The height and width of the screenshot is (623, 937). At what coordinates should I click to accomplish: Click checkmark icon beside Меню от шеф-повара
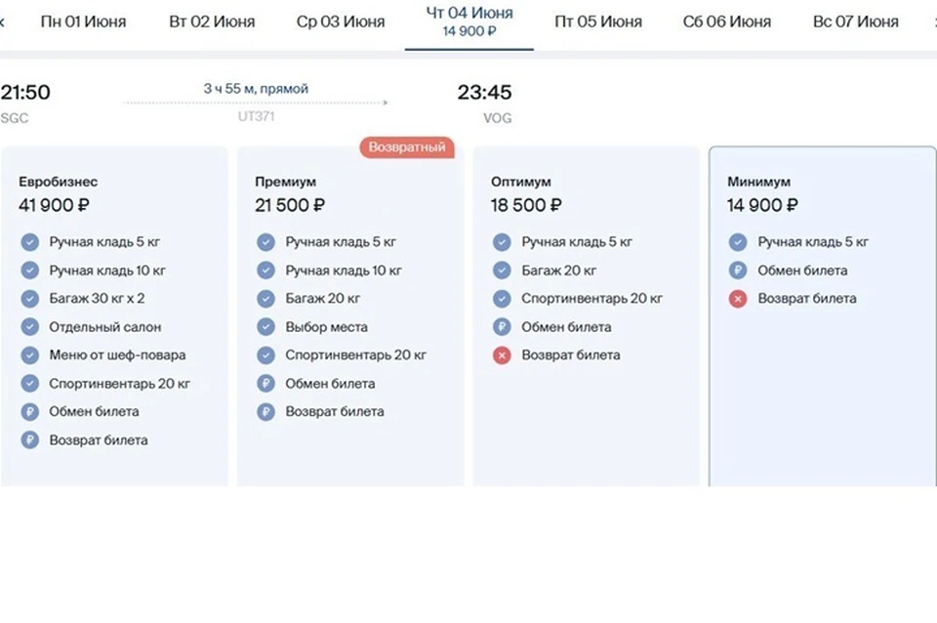tap(30, 355)
